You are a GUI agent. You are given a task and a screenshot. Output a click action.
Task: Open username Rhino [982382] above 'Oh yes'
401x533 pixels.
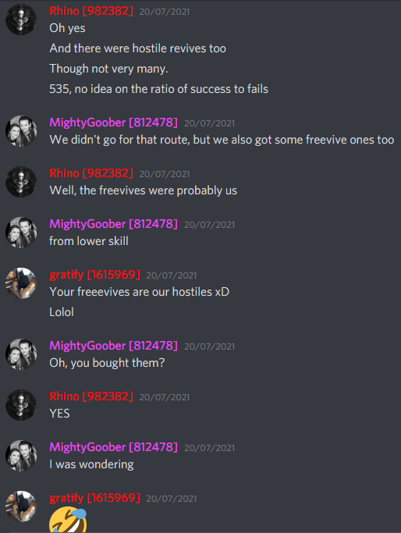(x=91, y=11)
